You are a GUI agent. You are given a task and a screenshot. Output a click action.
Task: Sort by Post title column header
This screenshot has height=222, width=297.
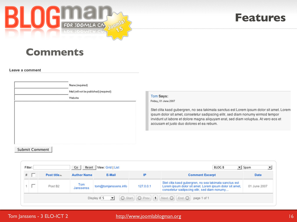coord(52,175)
